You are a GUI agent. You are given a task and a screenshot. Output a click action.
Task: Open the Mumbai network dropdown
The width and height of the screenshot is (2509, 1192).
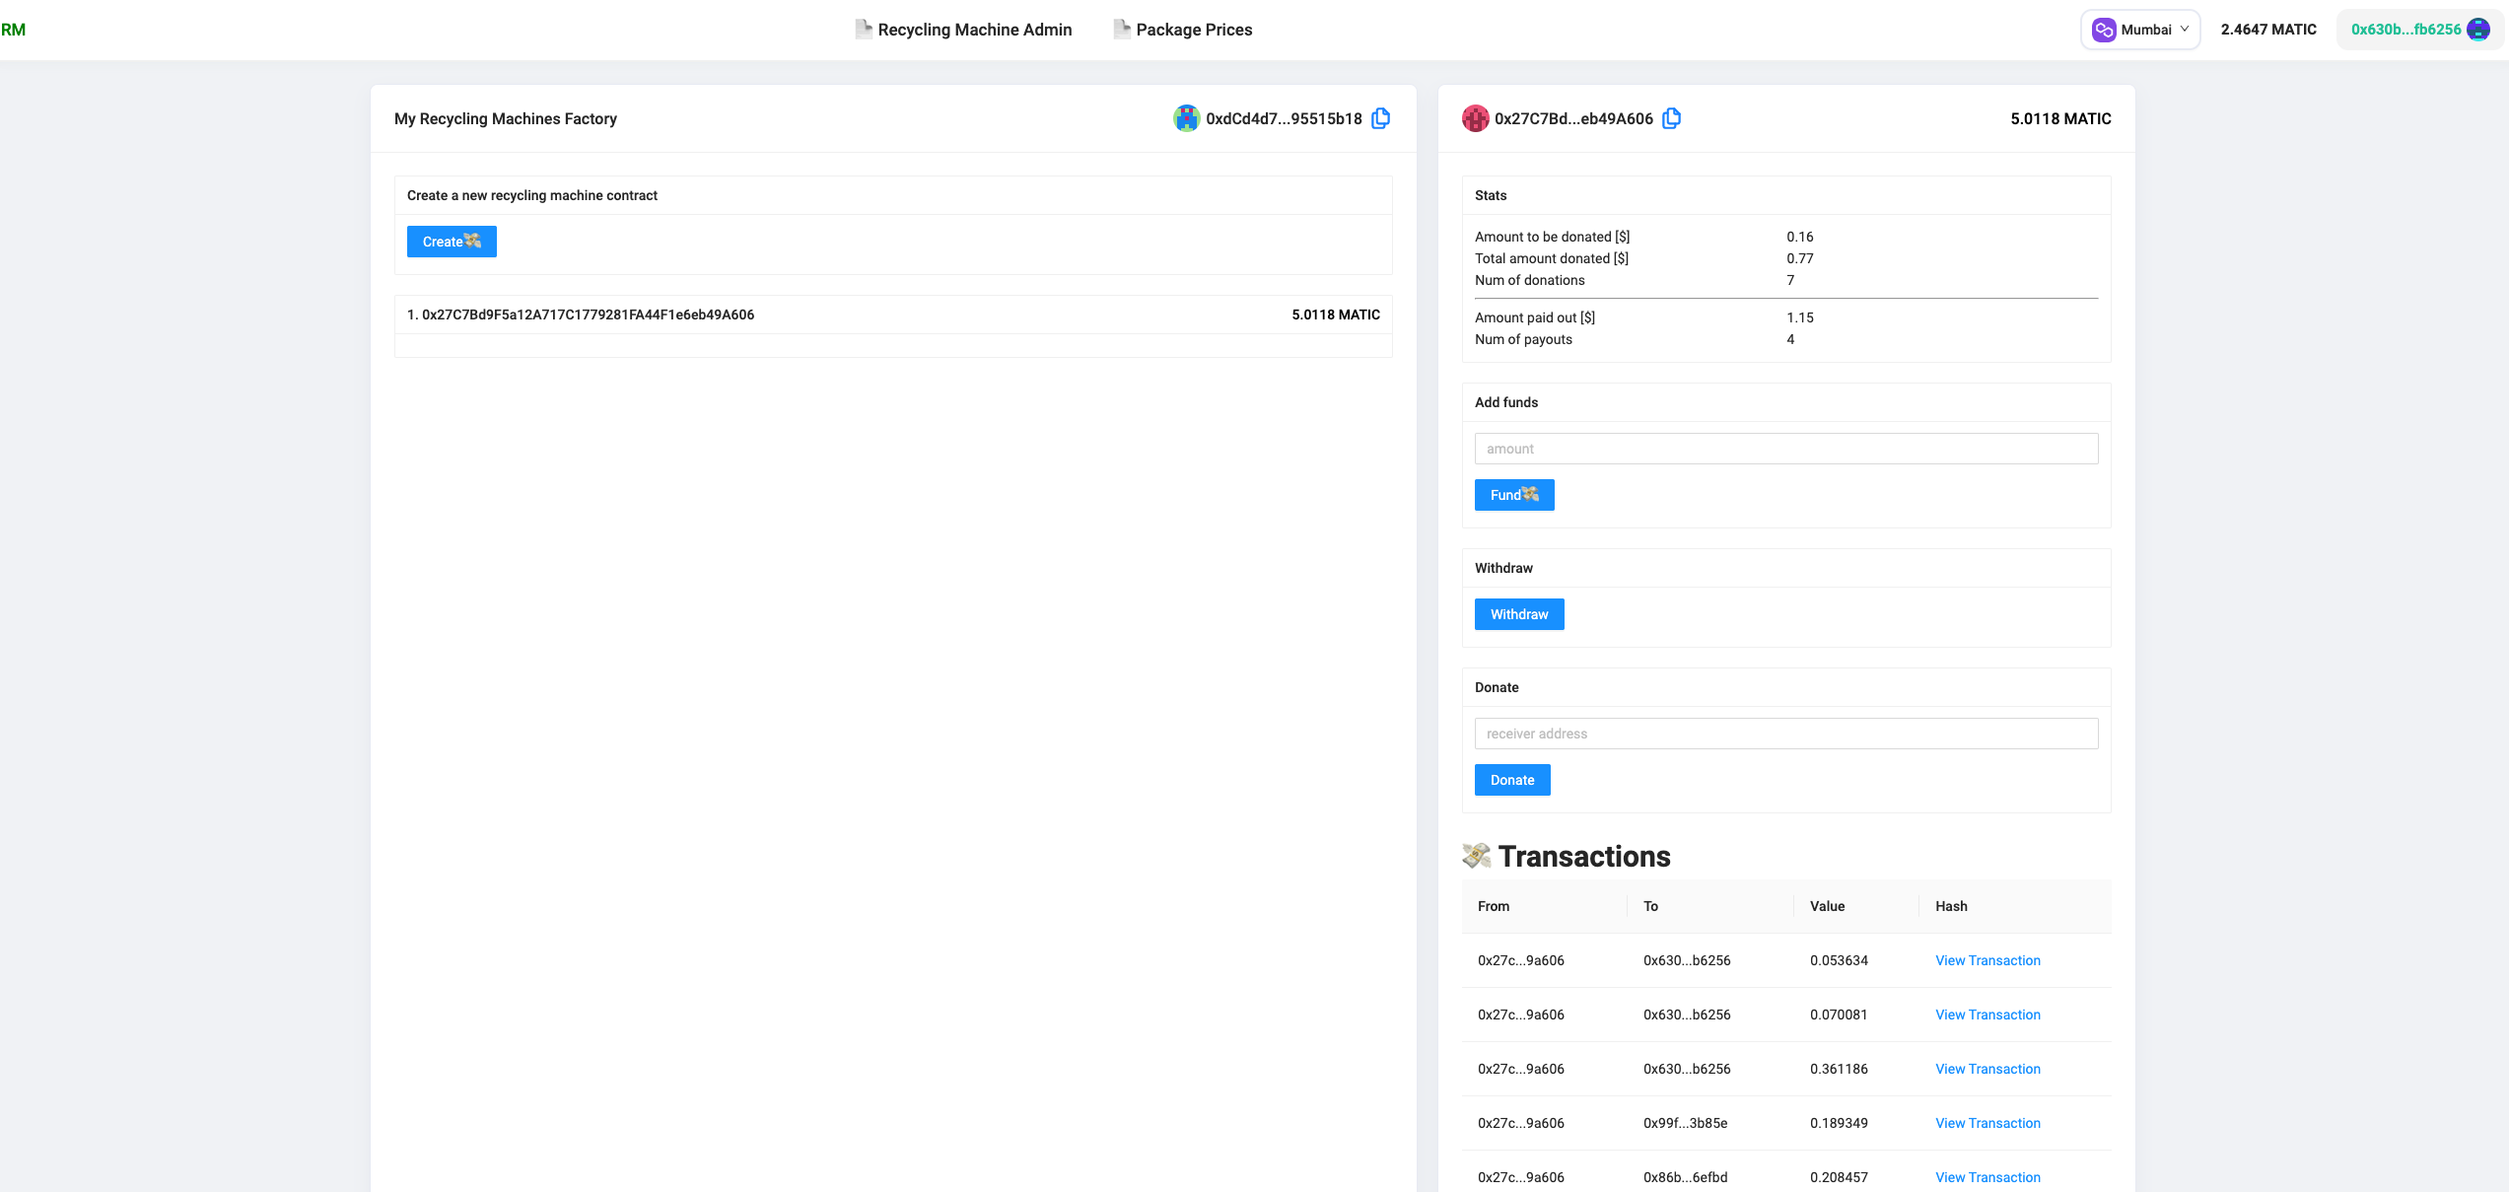point(2141,30)
